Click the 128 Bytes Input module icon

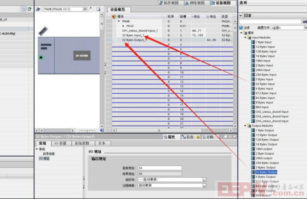click(x=253, y=51)
